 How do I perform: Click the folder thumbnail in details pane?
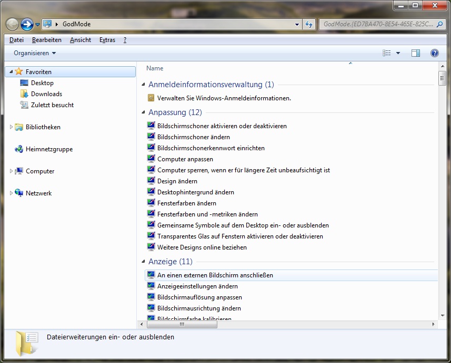(x=27, y=344)
